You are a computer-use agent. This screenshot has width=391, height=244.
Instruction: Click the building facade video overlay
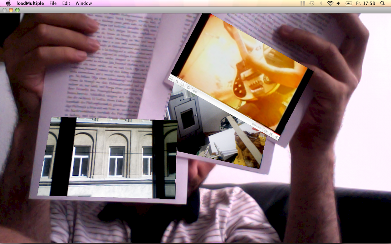click(x=108, y=158)
